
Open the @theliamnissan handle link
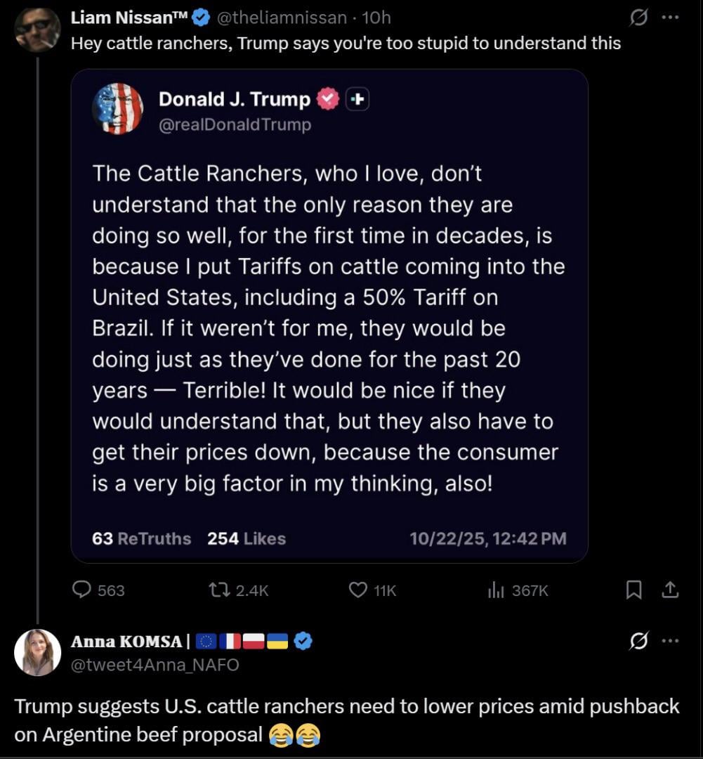[x=283, y=19]
